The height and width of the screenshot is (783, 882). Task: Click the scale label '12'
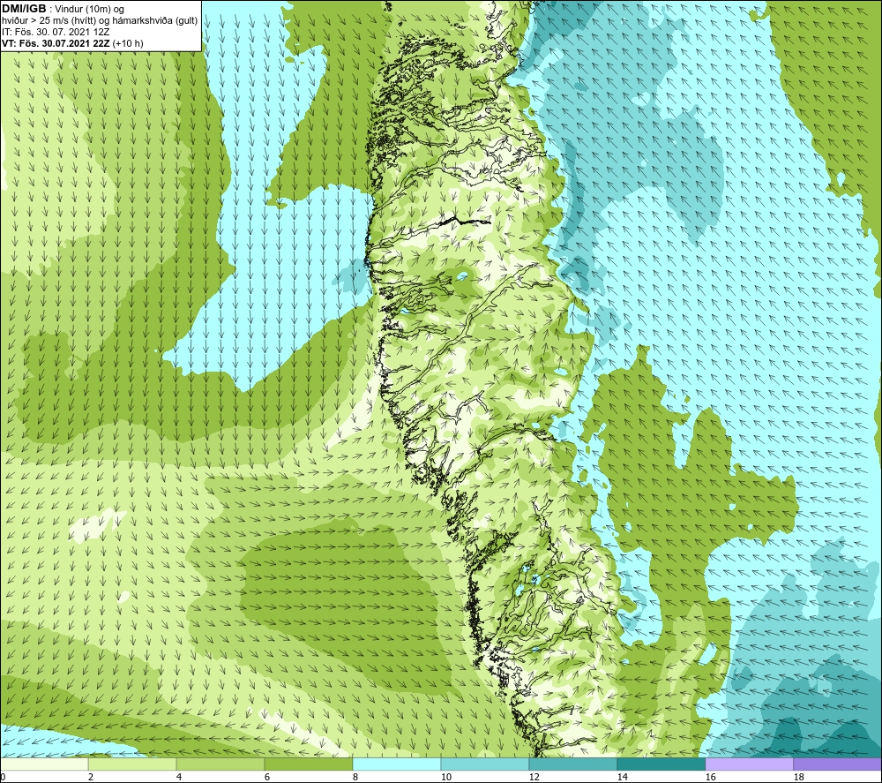click(534, 777)
